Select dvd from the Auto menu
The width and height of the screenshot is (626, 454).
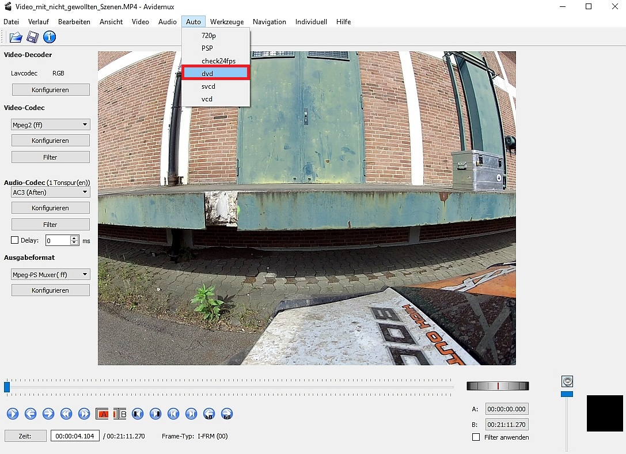click(x=216, y=73)
